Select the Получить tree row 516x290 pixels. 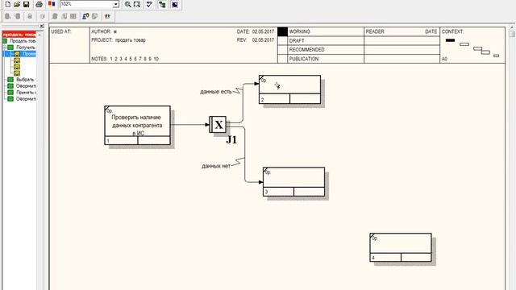coord(22,48)
